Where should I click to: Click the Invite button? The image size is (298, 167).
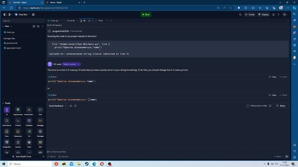point(250,14)
